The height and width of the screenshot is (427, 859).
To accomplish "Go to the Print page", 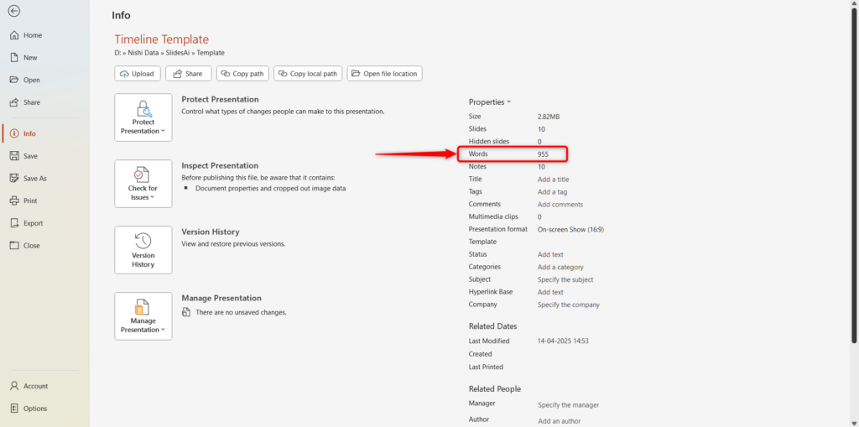I will pos(30,200).
